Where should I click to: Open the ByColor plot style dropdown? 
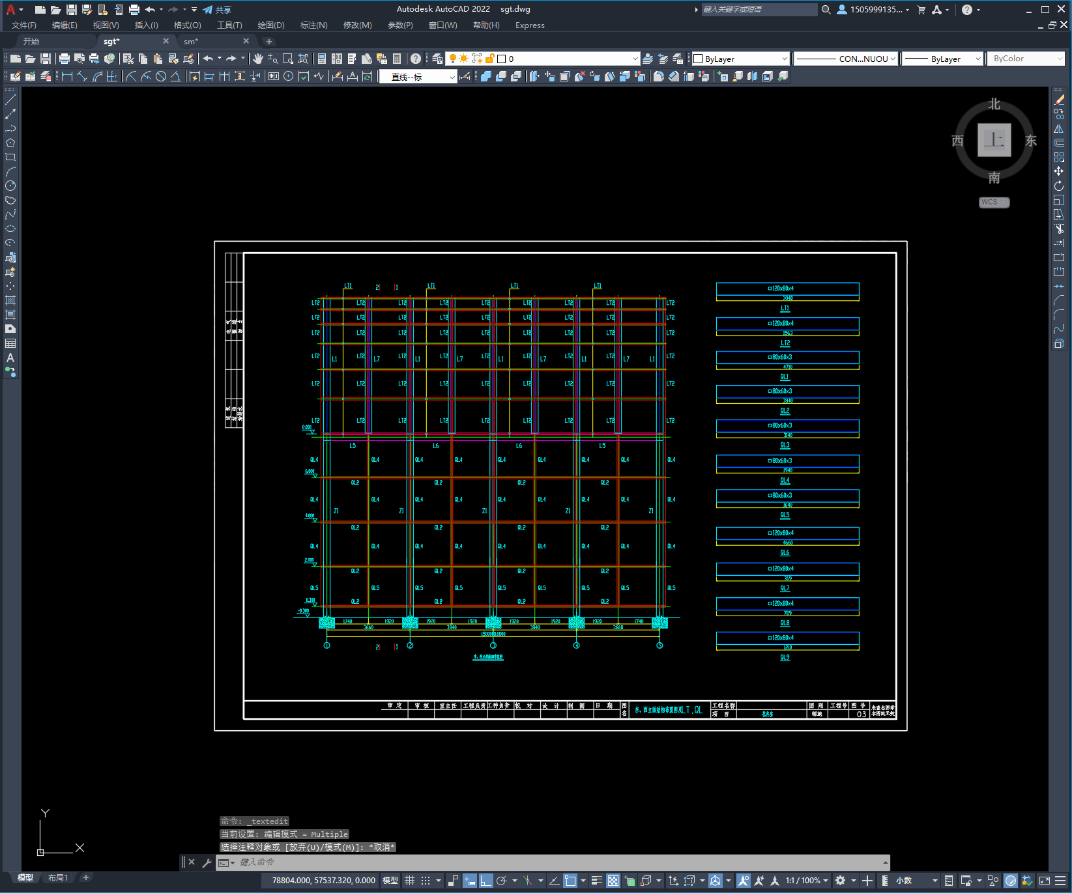(1026, 59)
